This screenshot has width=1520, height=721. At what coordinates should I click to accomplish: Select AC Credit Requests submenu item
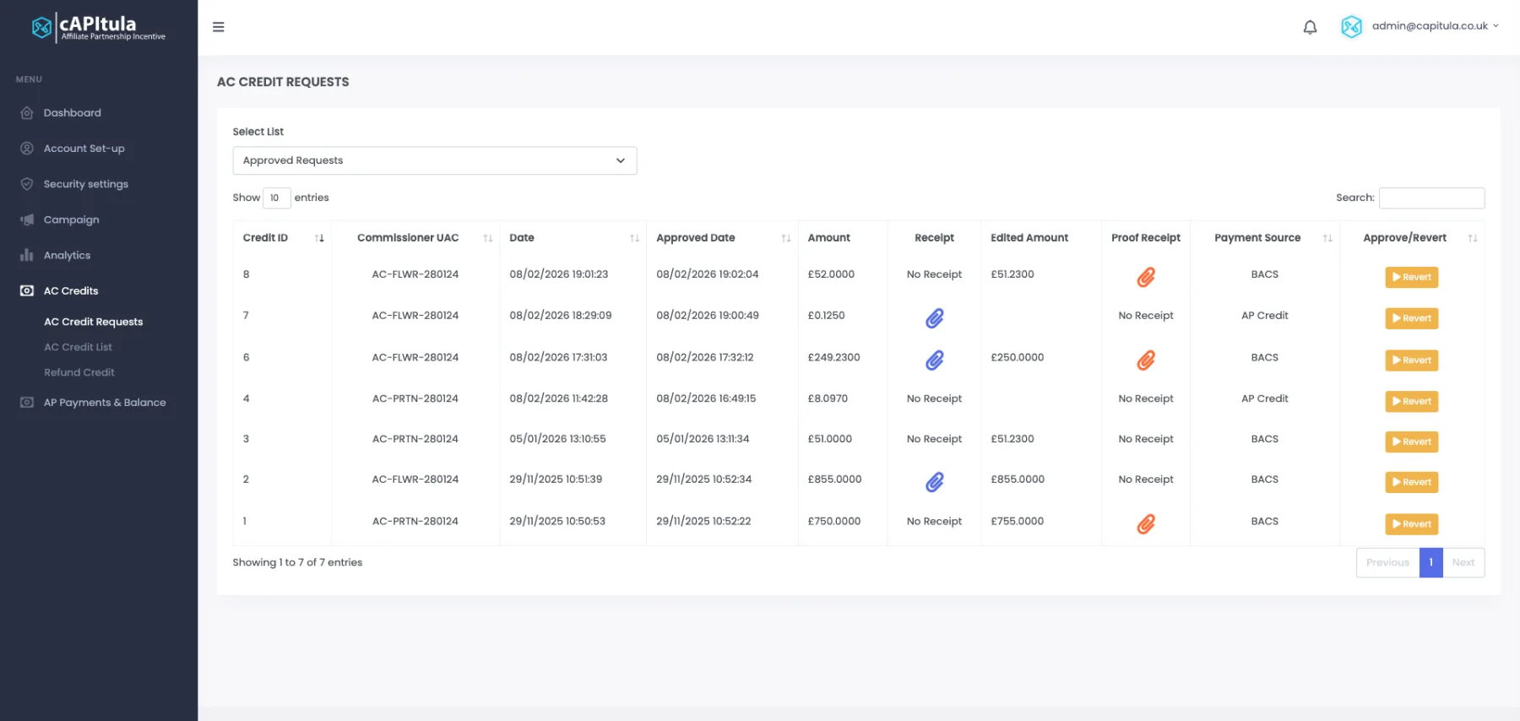[x=94, y=322]
